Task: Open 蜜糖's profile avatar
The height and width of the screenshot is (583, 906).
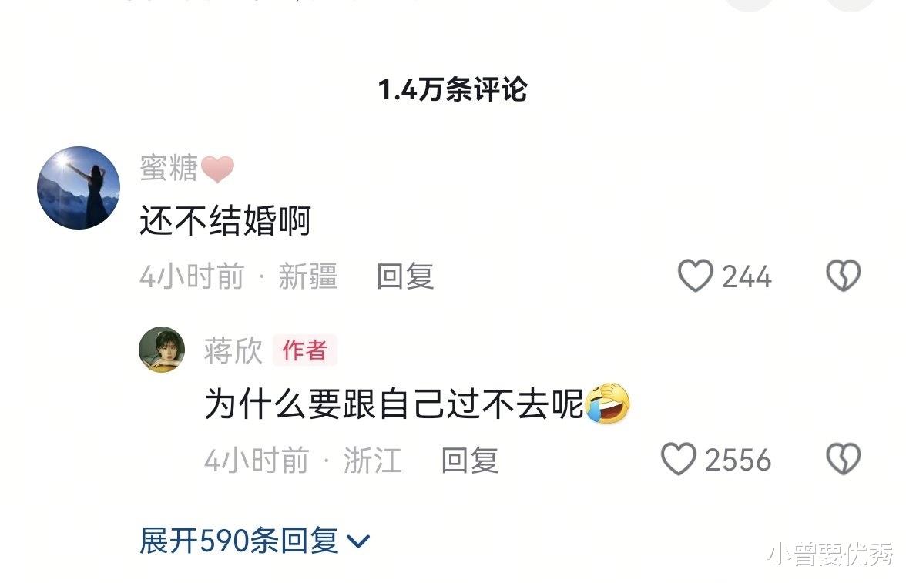Action: 79,188
